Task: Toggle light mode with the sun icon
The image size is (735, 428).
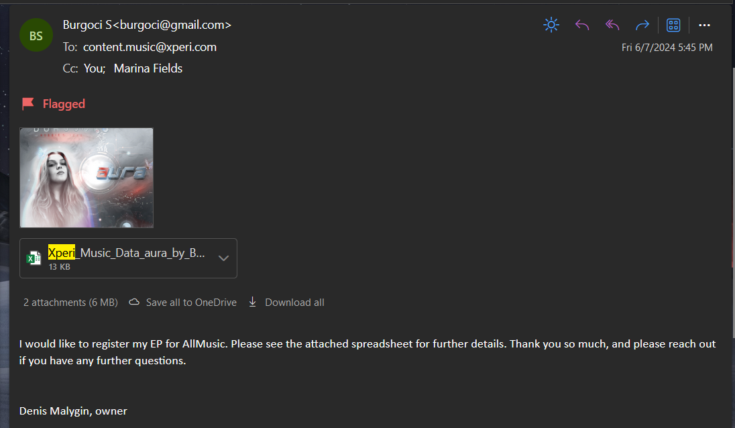Action: (551, 25)
